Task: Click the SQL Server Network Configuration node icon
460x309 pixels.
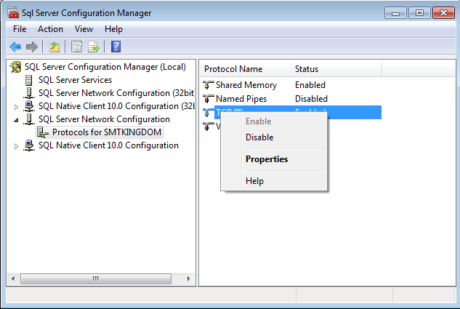Action: click(x=29, y=119)
